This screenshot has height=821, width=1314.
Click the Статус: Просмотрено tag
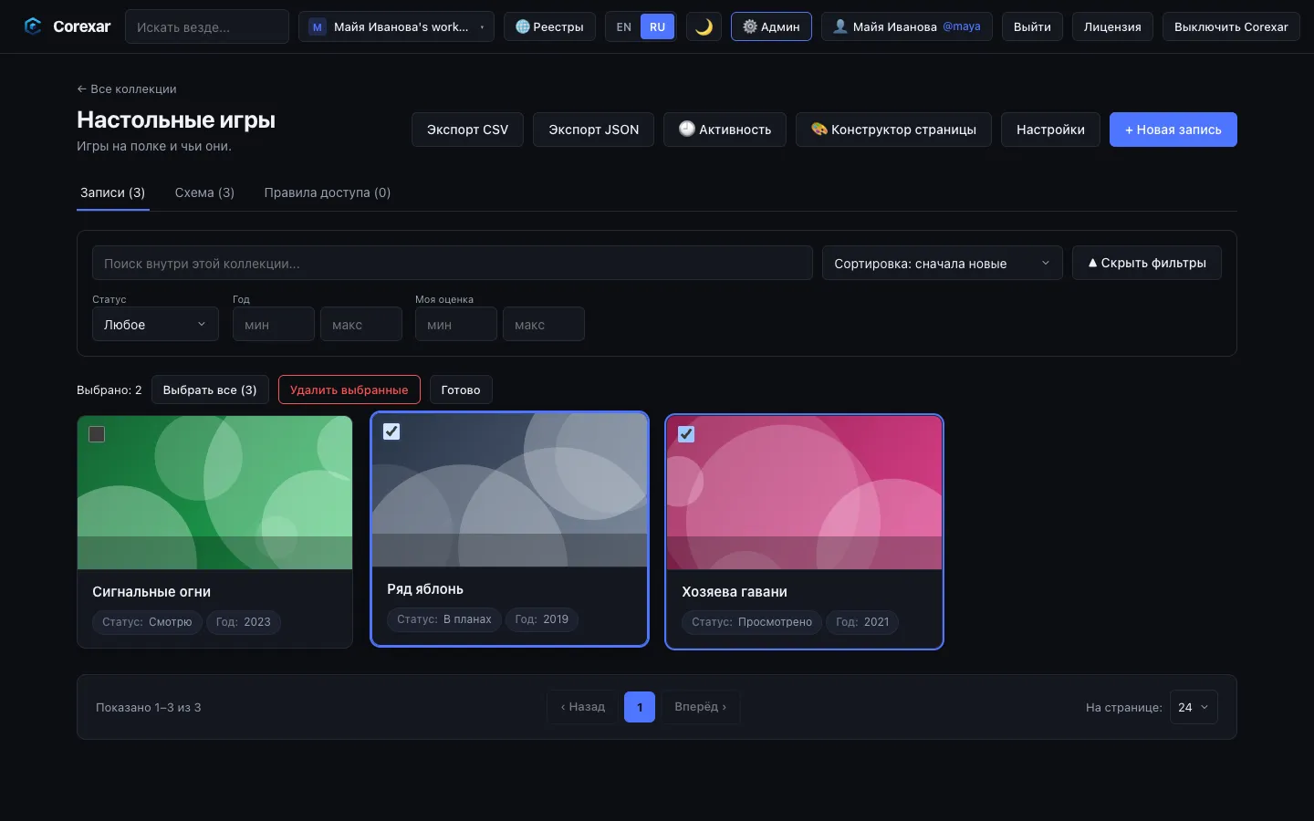point(752,622)
